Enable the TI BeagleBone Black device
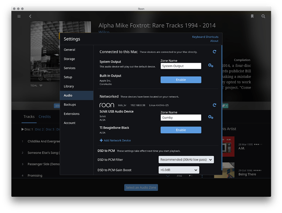The image size is (282, 213). click(181, 130)
